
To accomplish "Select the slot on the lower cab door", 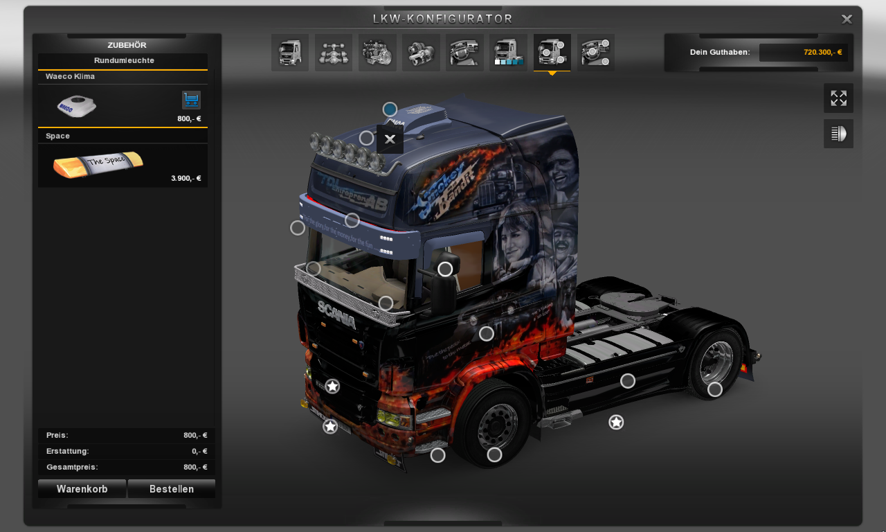I will [x=487, y=334].
